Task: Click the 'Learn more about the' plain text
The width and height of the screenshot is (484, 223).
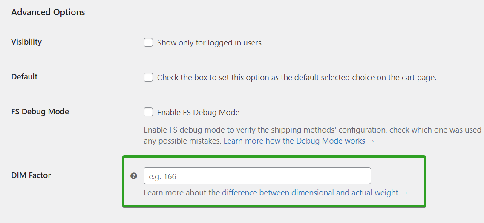Action: point(182,192)
